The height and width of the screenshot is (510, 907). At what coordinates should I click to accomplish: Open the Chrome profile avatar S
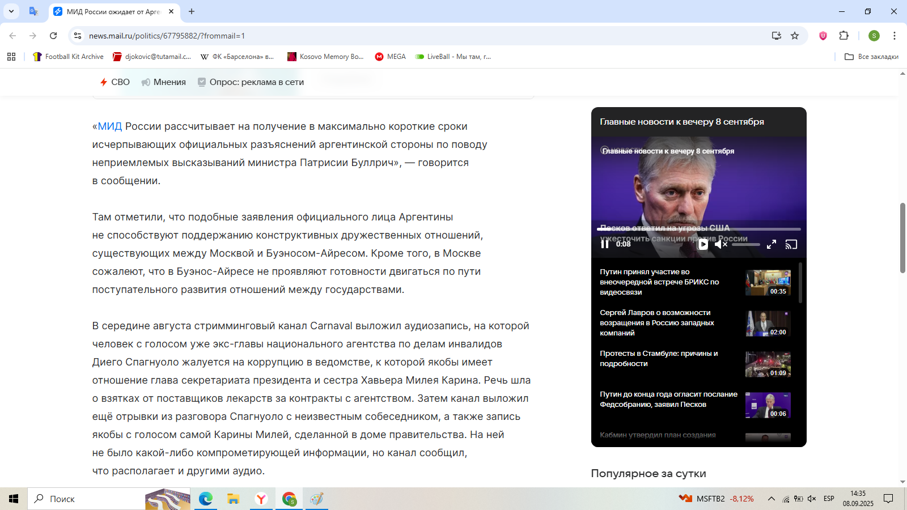tap(874, 36)
